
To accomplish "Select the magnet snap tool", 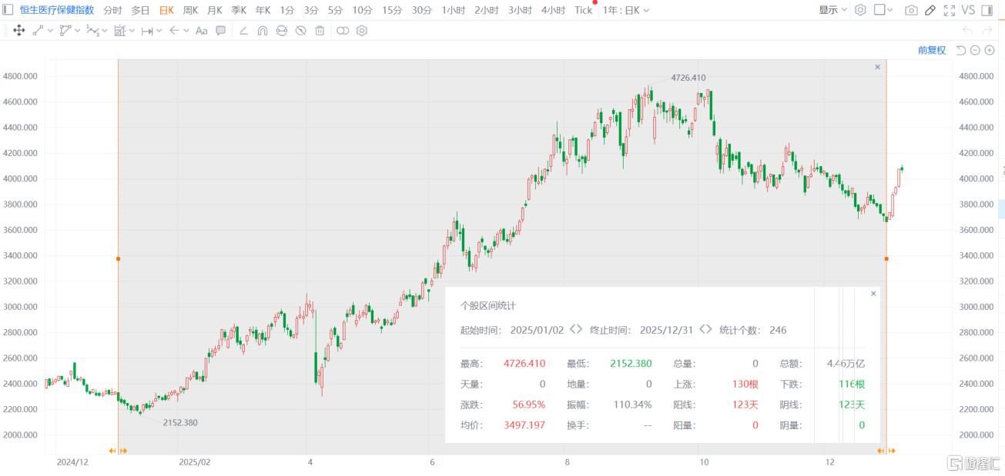I will pos(263,31).
